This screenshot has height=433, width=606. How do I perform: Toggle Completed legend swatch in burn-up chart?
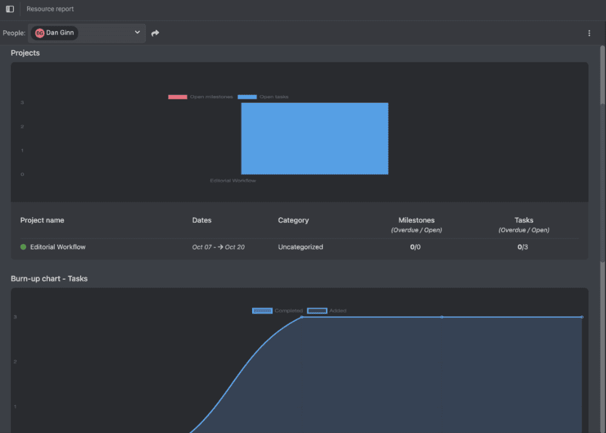[x=262, y=311]
